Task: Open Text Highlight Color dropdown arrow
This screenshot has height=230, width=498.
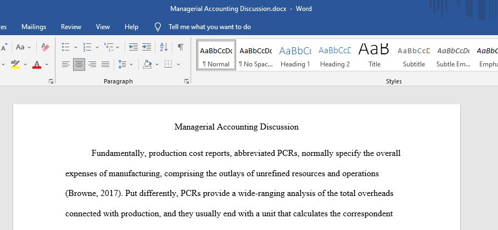Action: pos(25,64)
